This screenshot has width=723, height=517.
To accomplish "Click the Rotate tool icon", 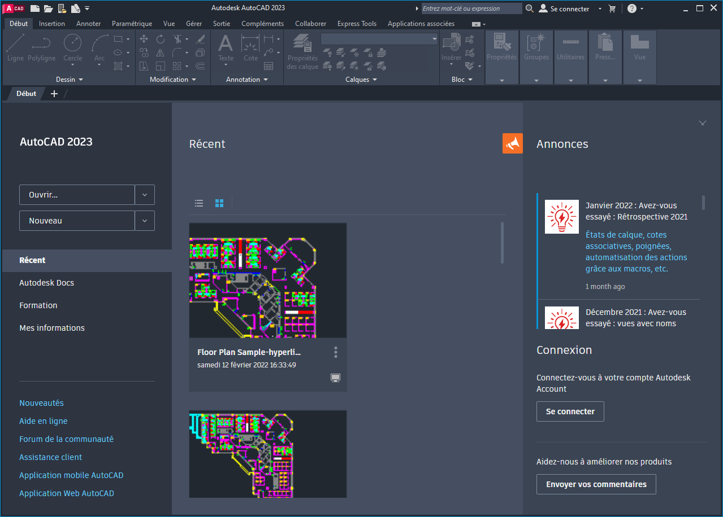I will [x=161, y=39].
